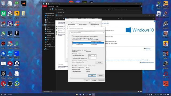
Task: Open the Rust desktop shortcut
Action: (166, 85)
